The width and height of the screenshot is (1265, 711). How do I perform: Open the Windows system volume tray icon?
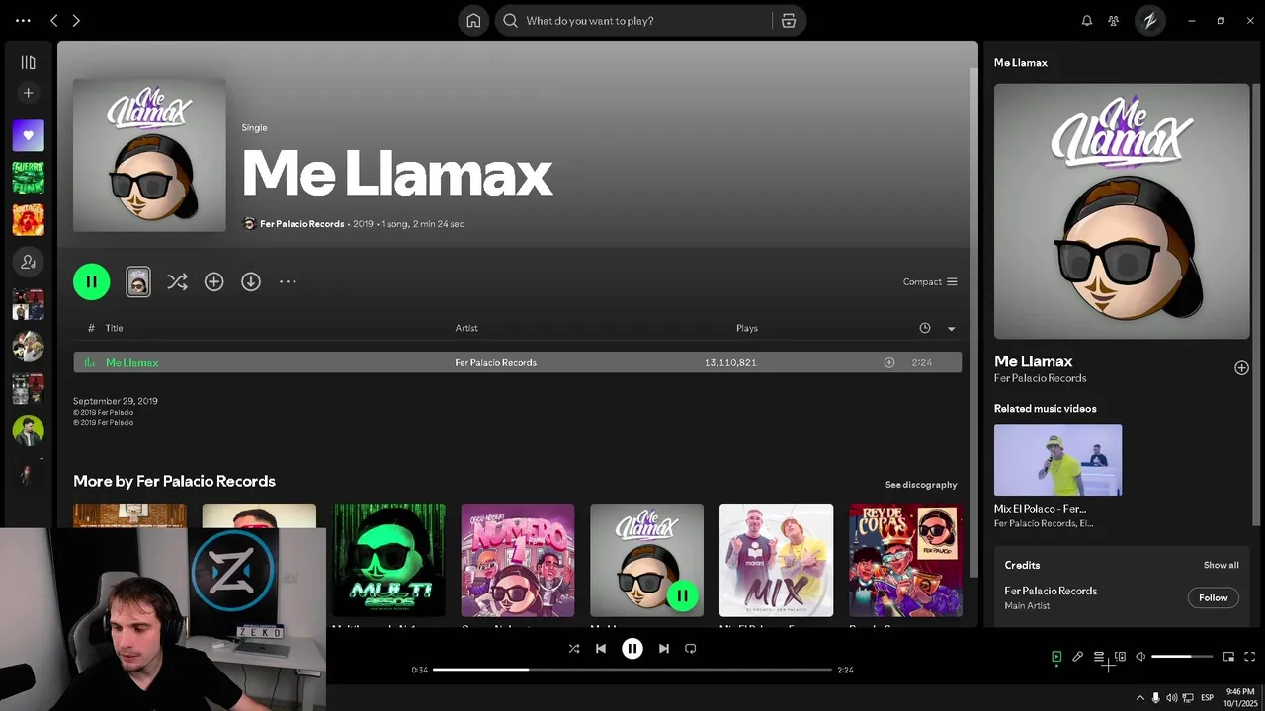pyautogui.click(x=1172, y=697)
